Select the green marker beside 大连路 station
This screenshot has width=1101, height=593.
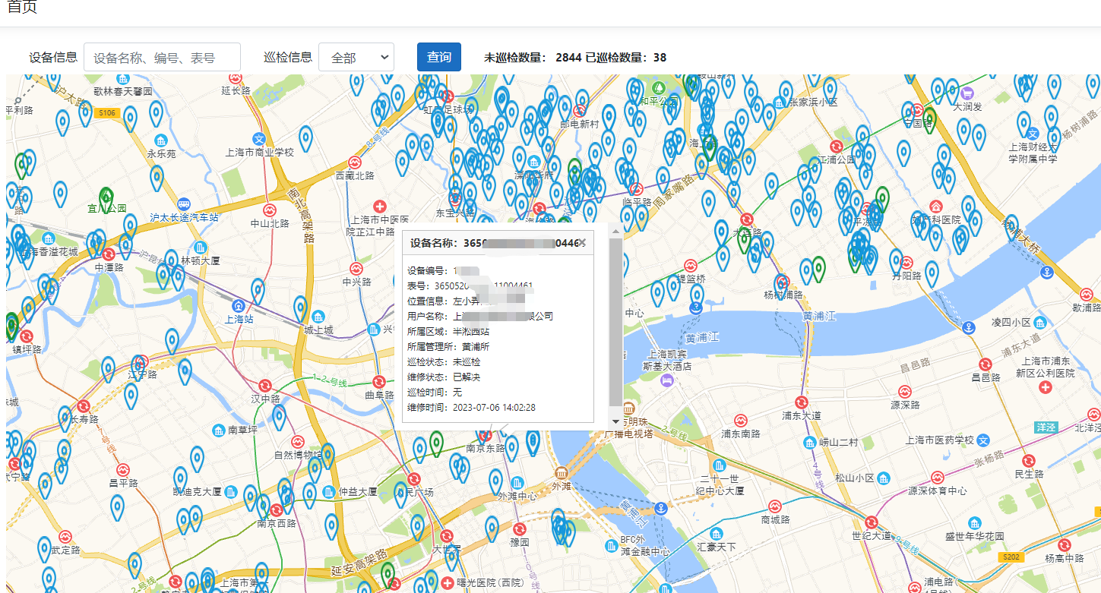(743, 239)
